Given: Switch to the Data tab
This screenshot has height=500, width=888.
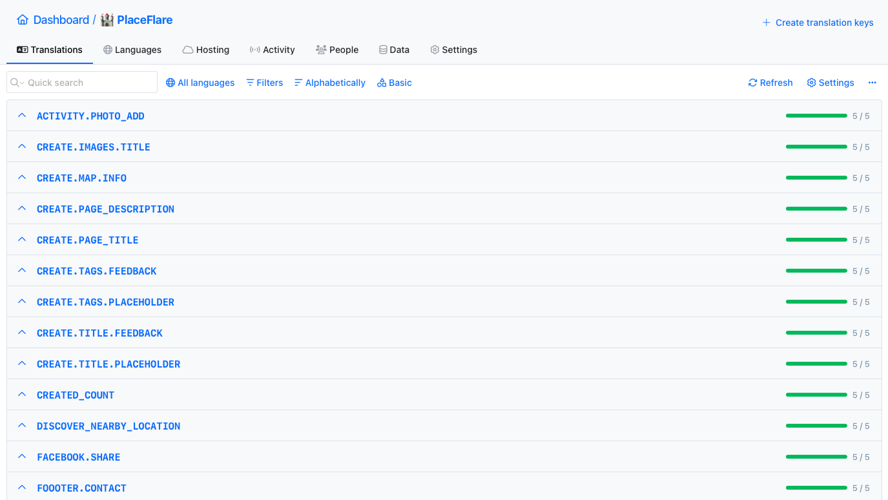Looking at the screenshot, I should [394, 50].
